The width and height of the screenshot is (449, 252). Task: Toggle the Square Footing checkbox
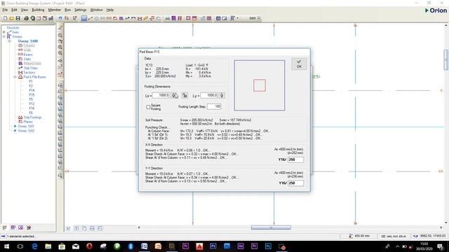pyautogui.click(x=148, y=107)
